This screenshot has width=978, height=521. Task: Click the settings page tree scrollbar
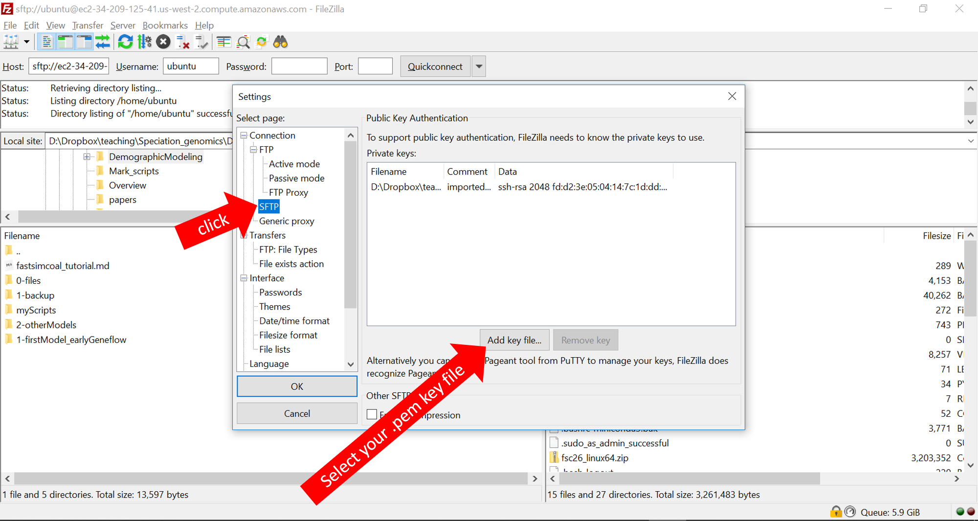[351, 226]
